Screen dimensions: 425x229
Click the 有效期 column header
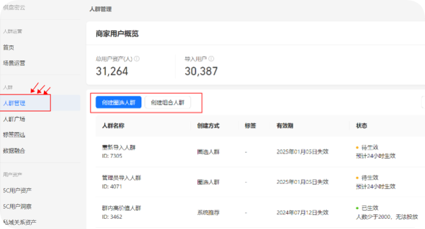(284, 126)
